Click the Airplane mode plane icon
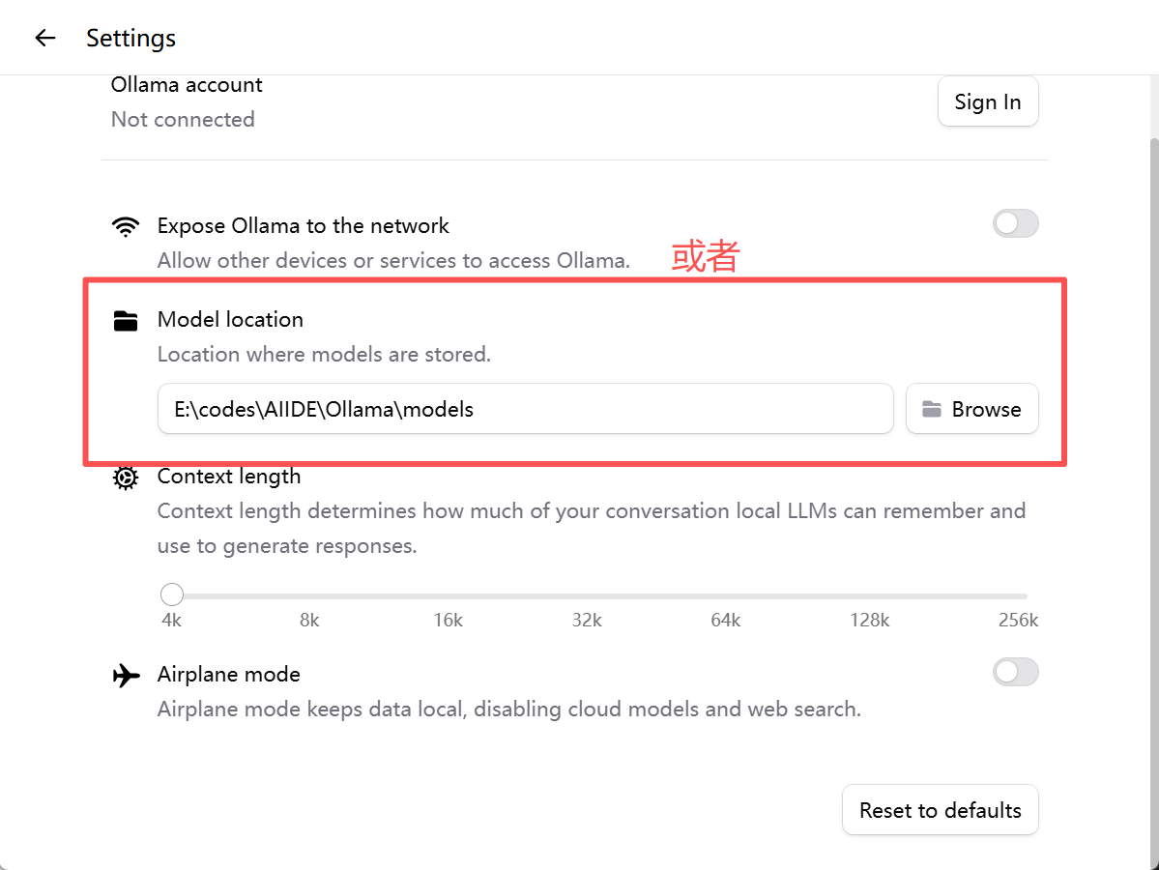The width and height of the screenshot is (1159, 870). click(x=126, y=675)
